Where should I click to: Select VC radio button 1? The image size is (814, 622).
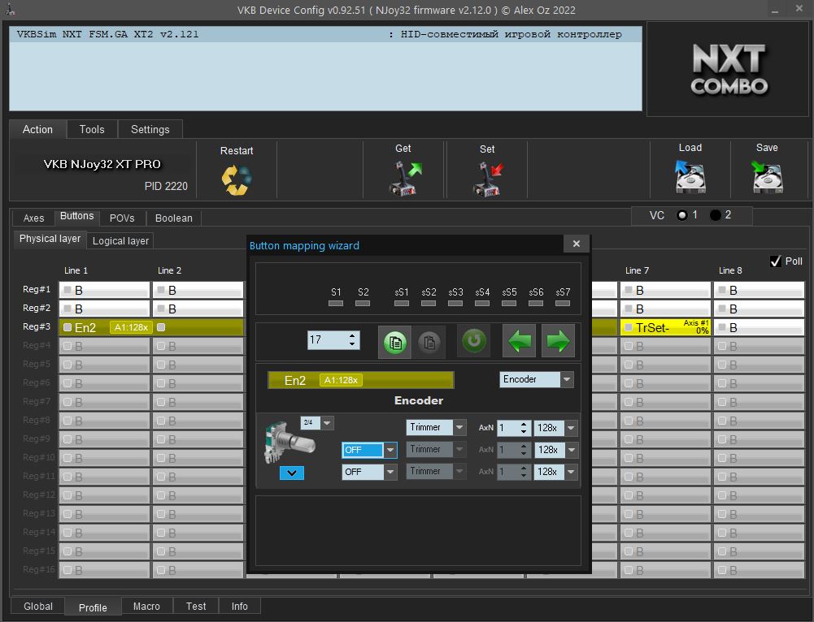(682, 215)
